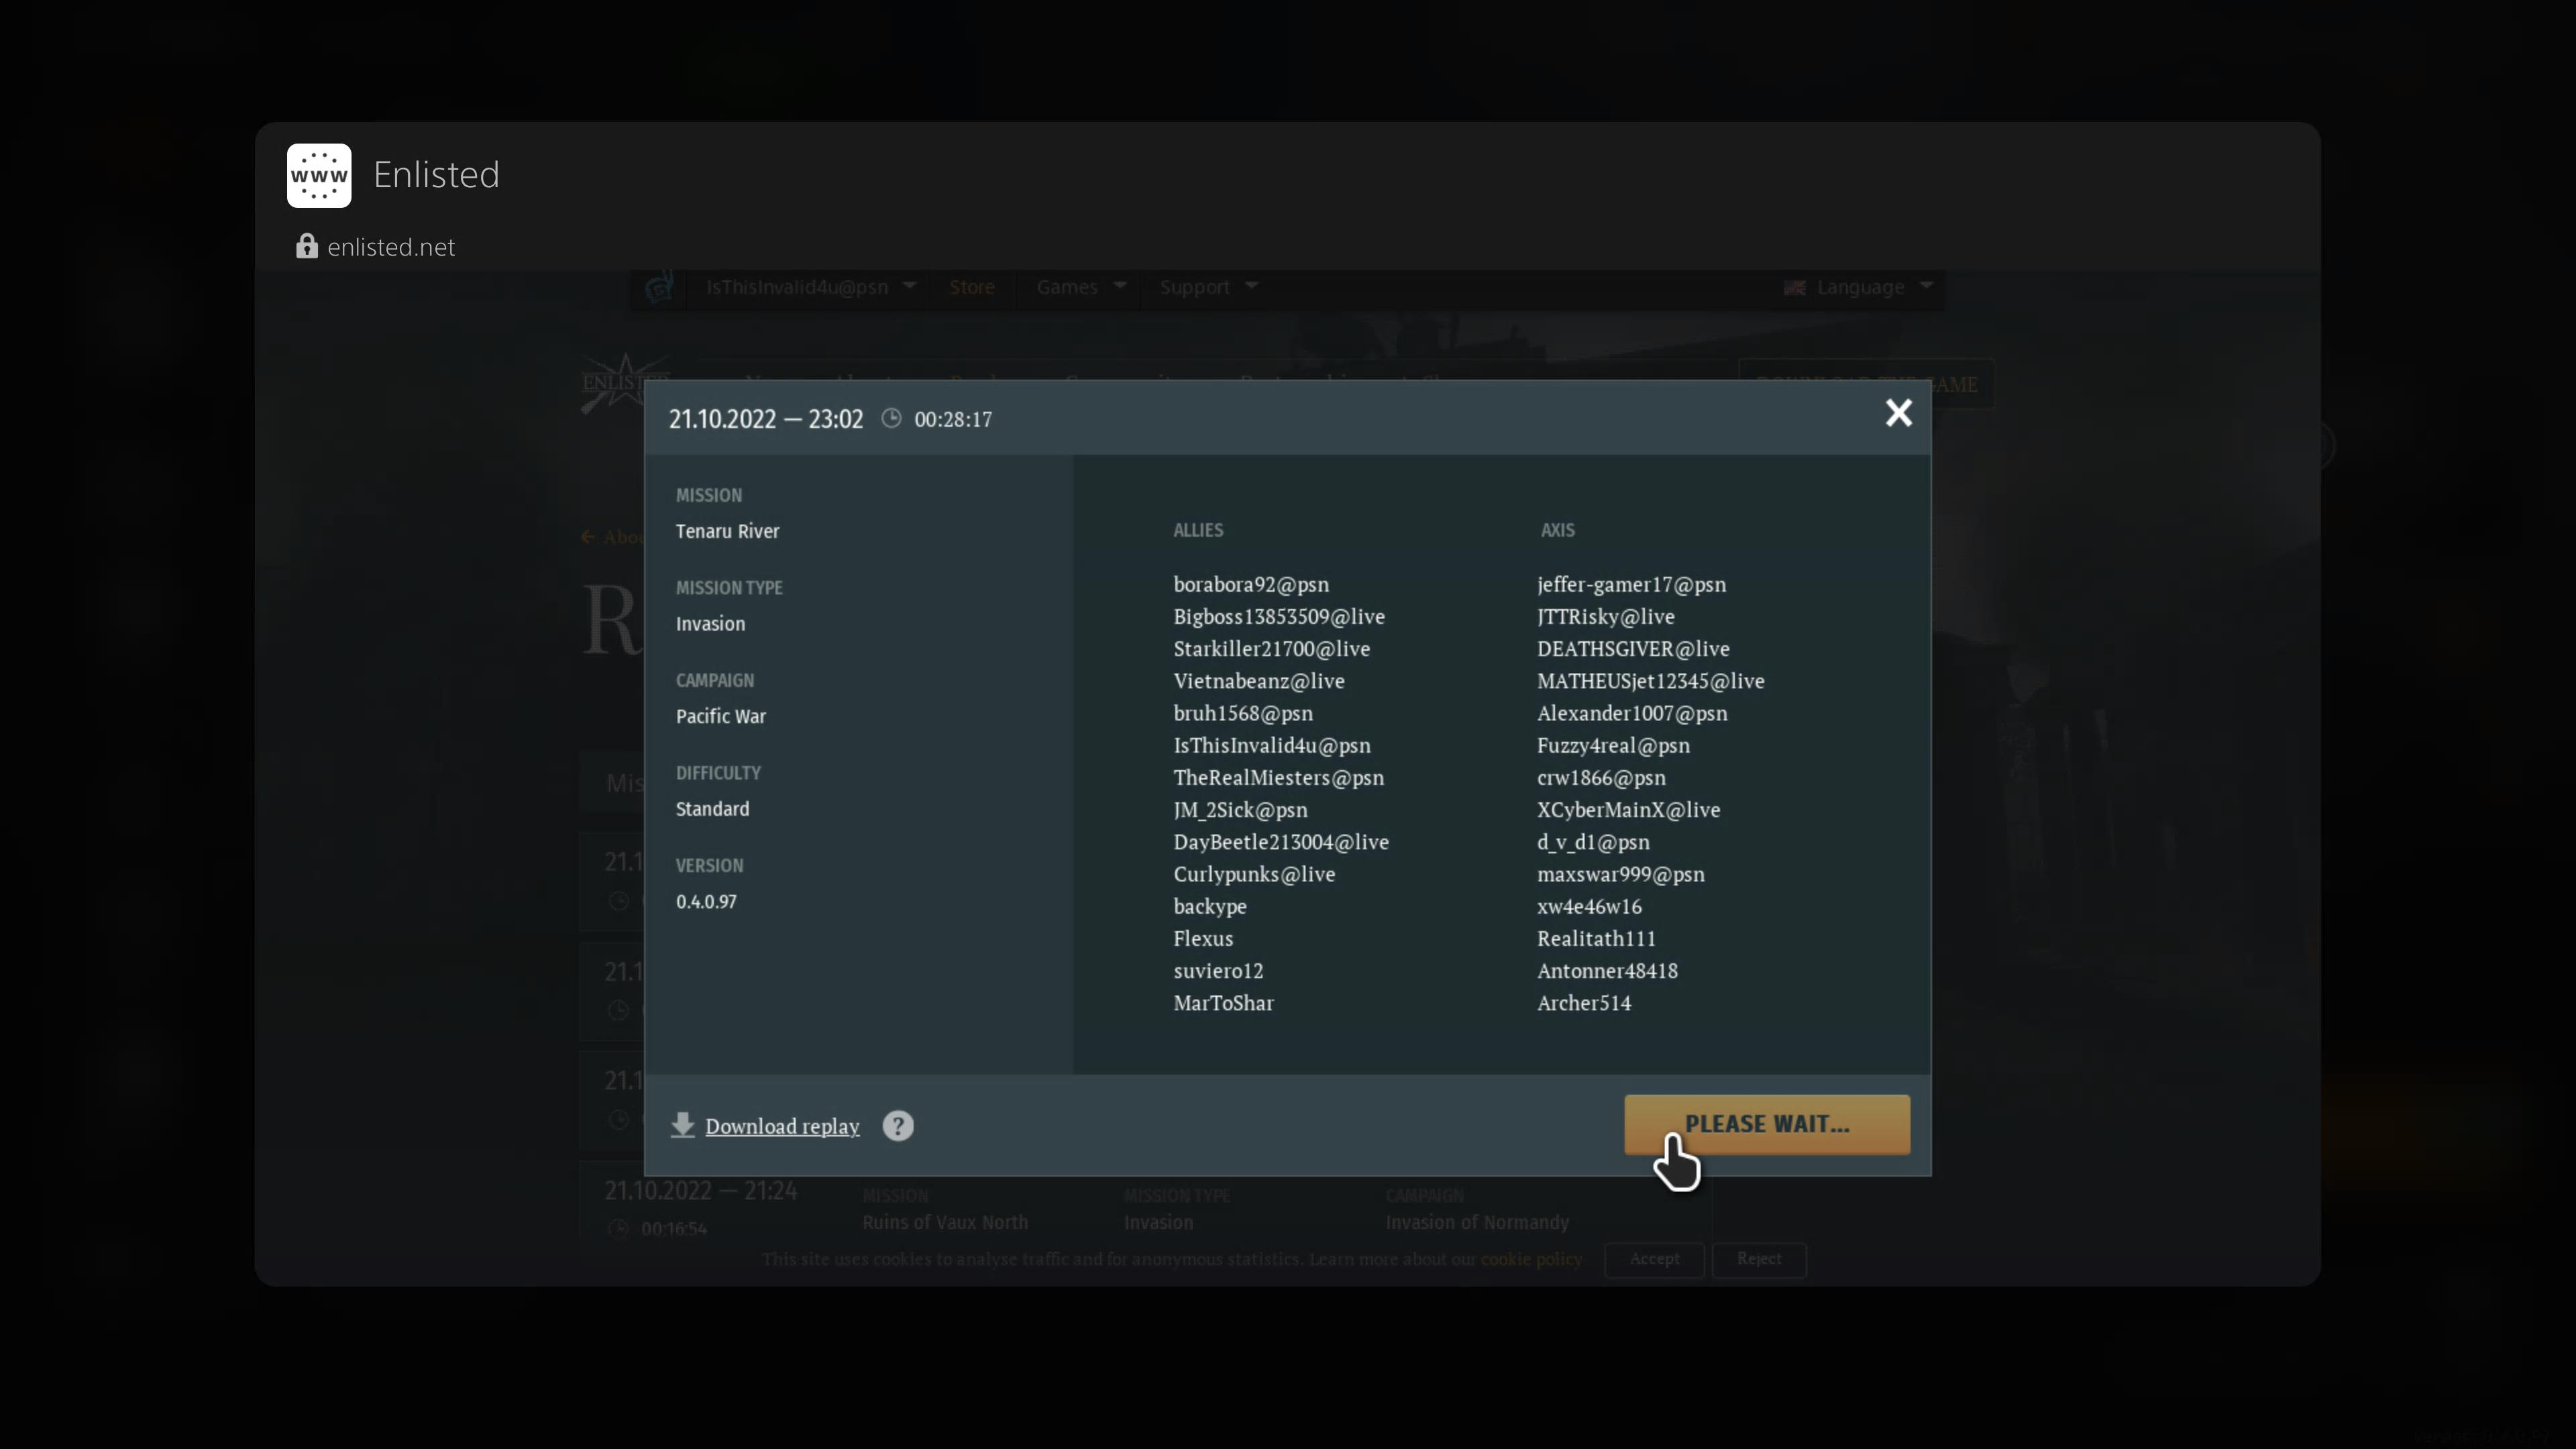Select ally player Flexus
The width and height of the screenshot is (2576, 1449).
coord(1203,938)
